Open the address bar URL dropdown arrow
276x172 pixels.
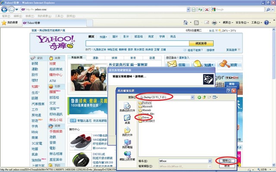188,9
